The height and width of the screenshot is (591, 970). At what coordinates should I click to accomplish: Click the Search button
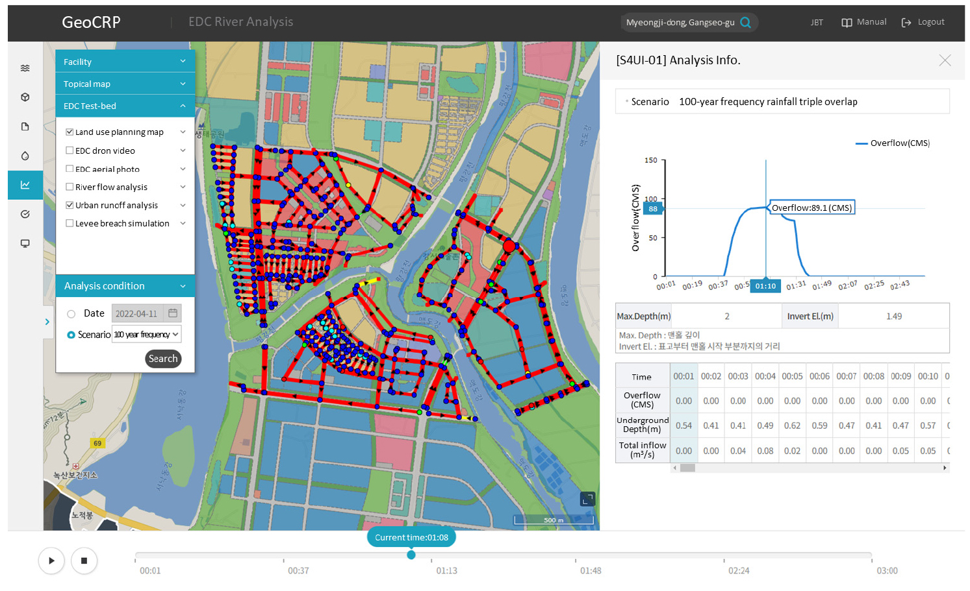tap(162, 359)
